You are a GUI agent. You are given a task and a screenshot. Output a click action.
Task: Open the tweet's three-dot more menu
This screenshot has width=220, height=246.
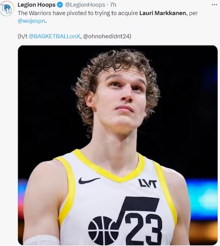(x=214, y=5)
